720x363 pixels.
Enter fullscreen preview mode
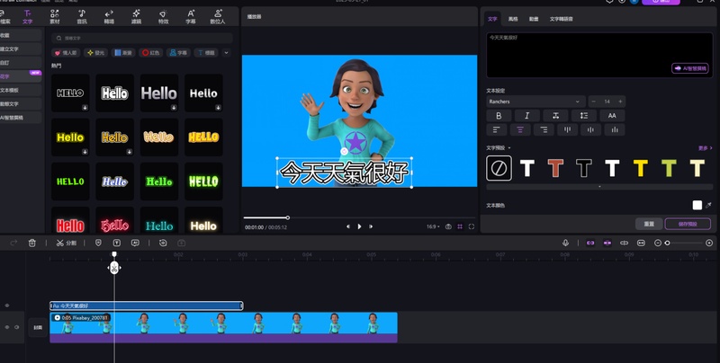pos(471,226)
